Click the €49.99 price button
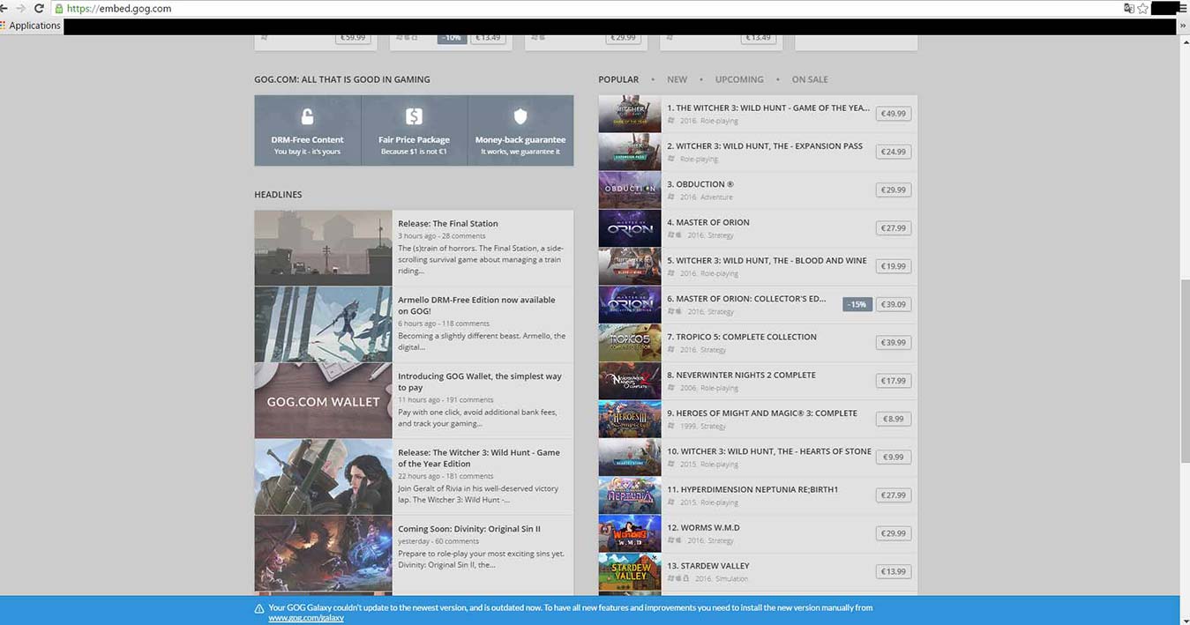Viewport: 1190px width, 625px height. [x=893, y=114]
